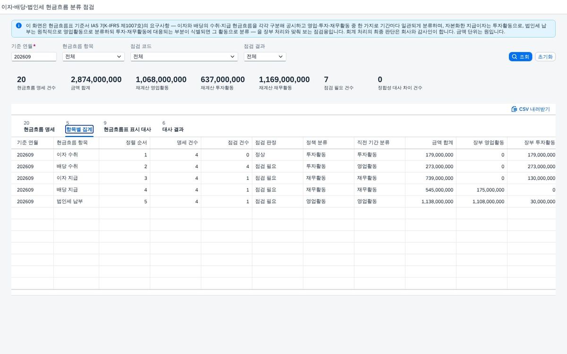Click the magnifier icon on 조회 button
The image size is (567, 354).
[x=515, y=57]
